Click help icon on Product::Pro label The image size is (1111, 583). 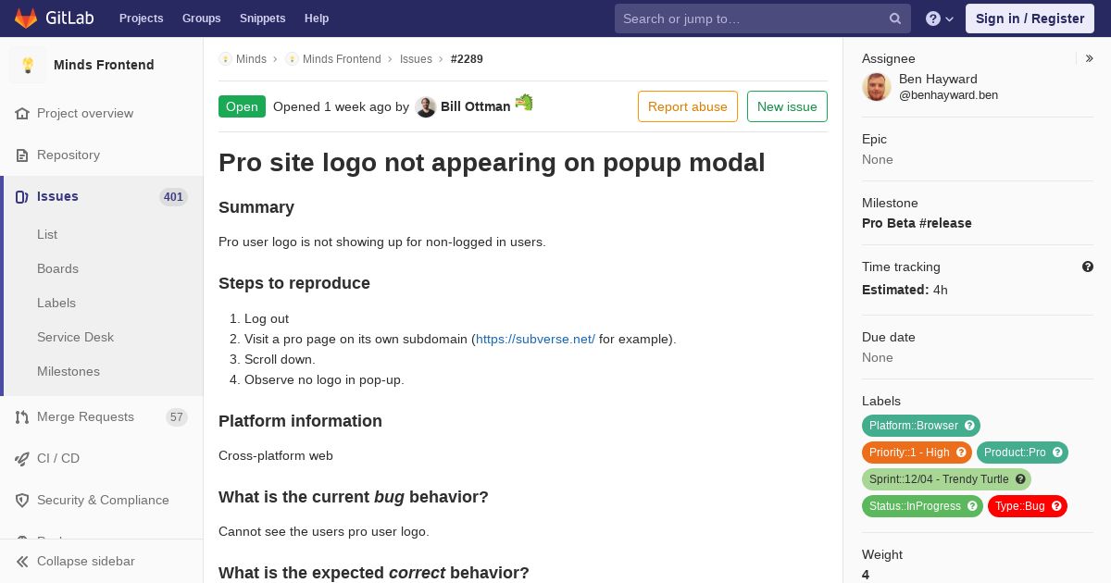coord(1057,453)
